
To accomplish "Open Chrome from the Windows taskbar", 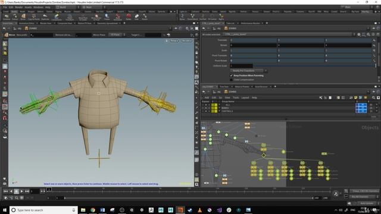I will 93,210.
